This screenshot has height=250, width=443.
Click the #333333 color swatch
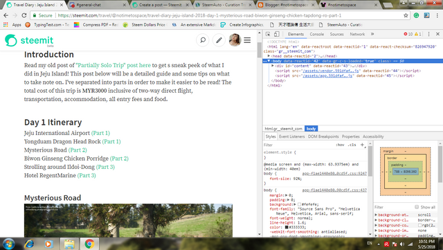click(287, 227)
